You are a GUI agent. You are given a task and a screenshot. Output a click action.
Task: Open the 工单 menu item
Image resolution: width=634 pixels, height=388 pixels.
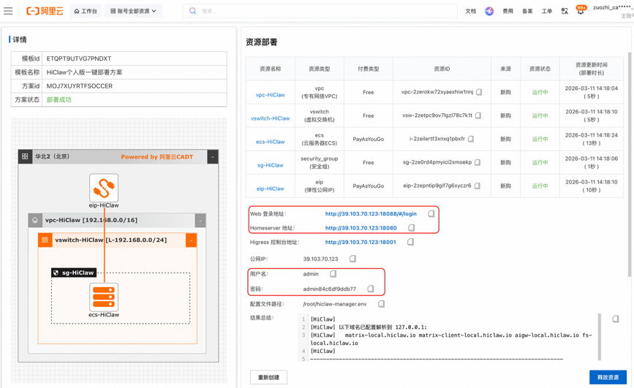[547, 11]
